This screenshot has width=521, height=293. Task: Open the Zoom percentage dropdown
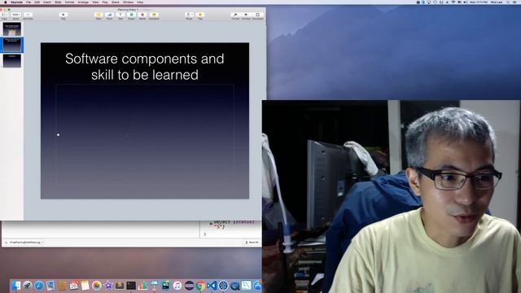(15, 15)
